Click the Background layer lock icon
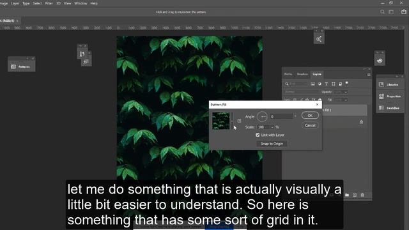409x230 pixels. click(361, 122)
